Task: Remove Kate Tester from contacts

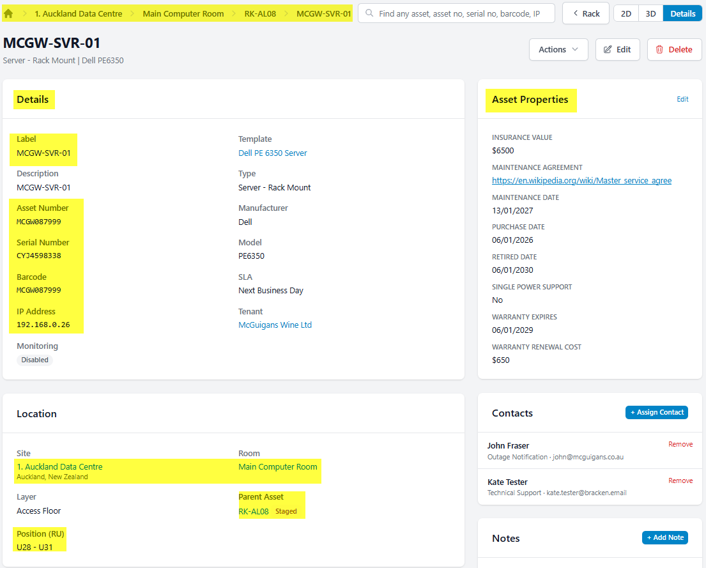Action: click(680, 480)
